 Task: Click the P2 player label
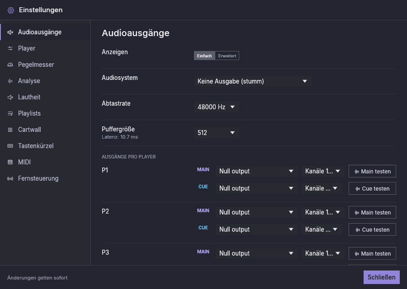point(105,211)
